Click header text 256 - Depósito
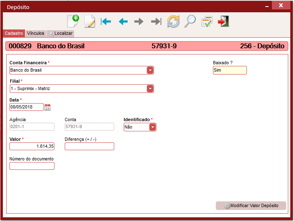This screenshot has width=294, height=221. 262,46
